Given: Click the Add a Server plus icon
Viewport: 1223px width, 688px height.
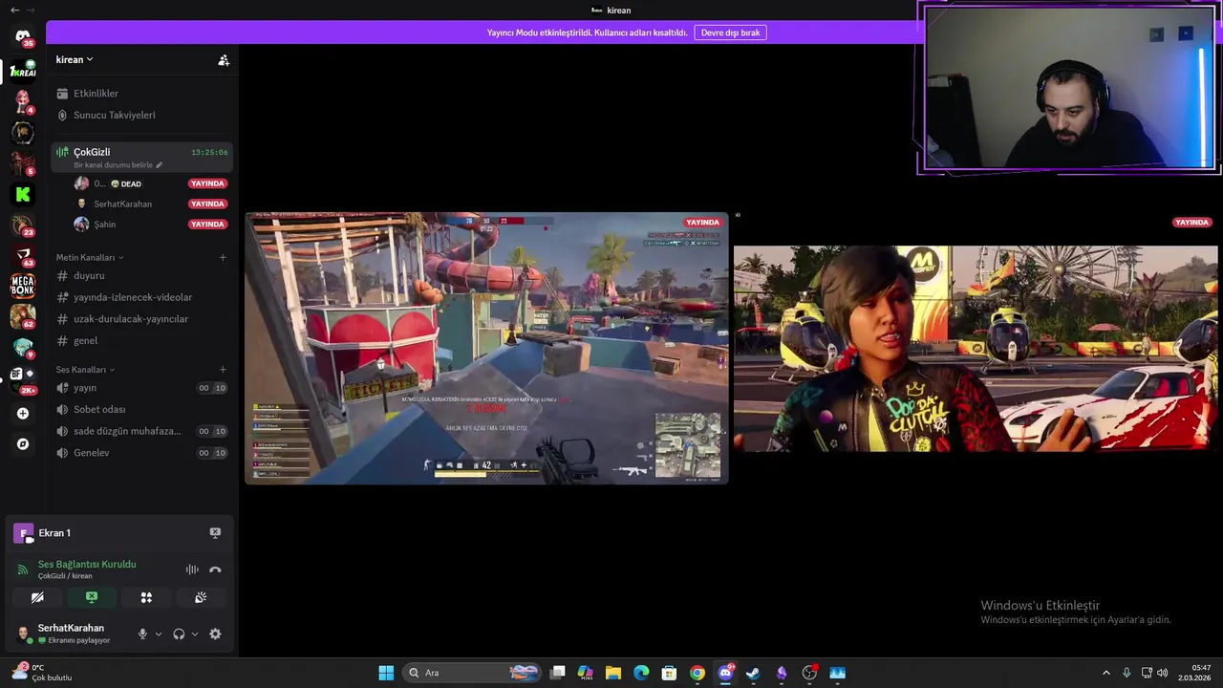Looking at the screenshot, I should [23, 414].
